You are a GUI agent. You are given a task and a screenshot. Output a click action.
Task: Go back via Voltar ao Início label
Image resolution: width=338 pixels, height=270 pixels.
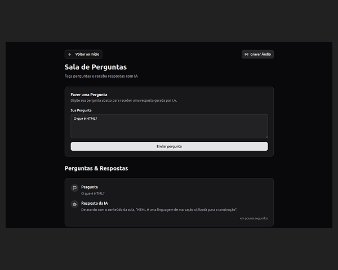click(x=87, y=54)
